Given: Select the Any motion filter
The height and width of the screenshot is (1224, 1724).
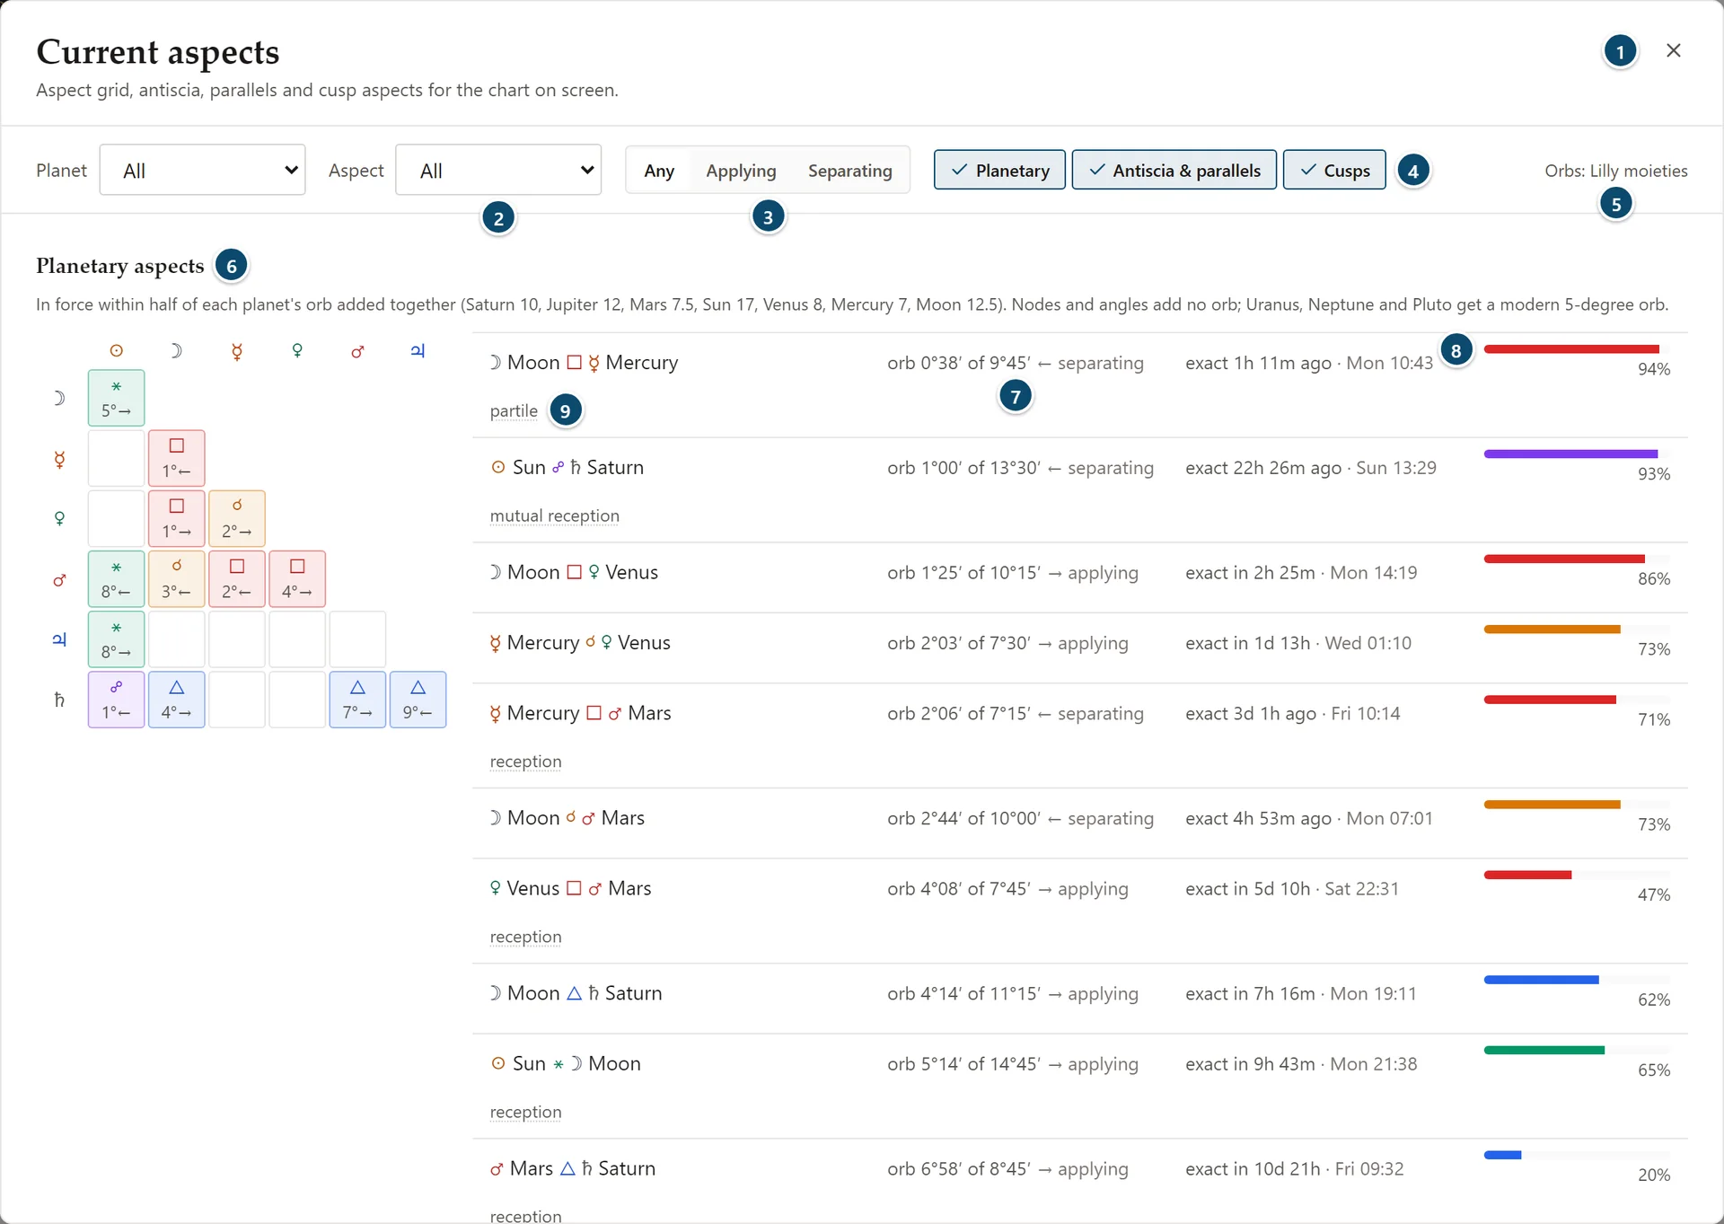Looking at the screenshot, I should click(659, 170).
